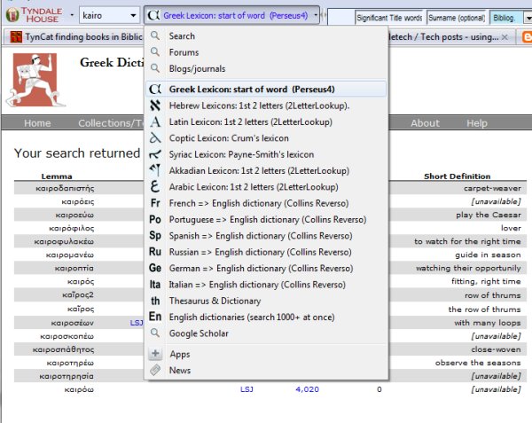
Task: Choose Arabic Lexicon: 1st 2 letters
Action: [266, 186]
